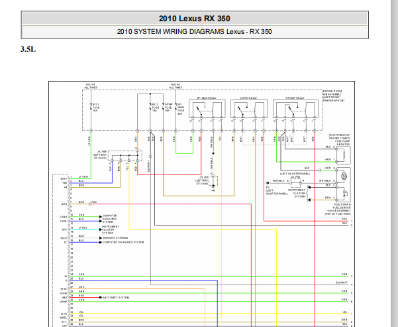Click the EFI MAIN FUSE label

(181, 109)
